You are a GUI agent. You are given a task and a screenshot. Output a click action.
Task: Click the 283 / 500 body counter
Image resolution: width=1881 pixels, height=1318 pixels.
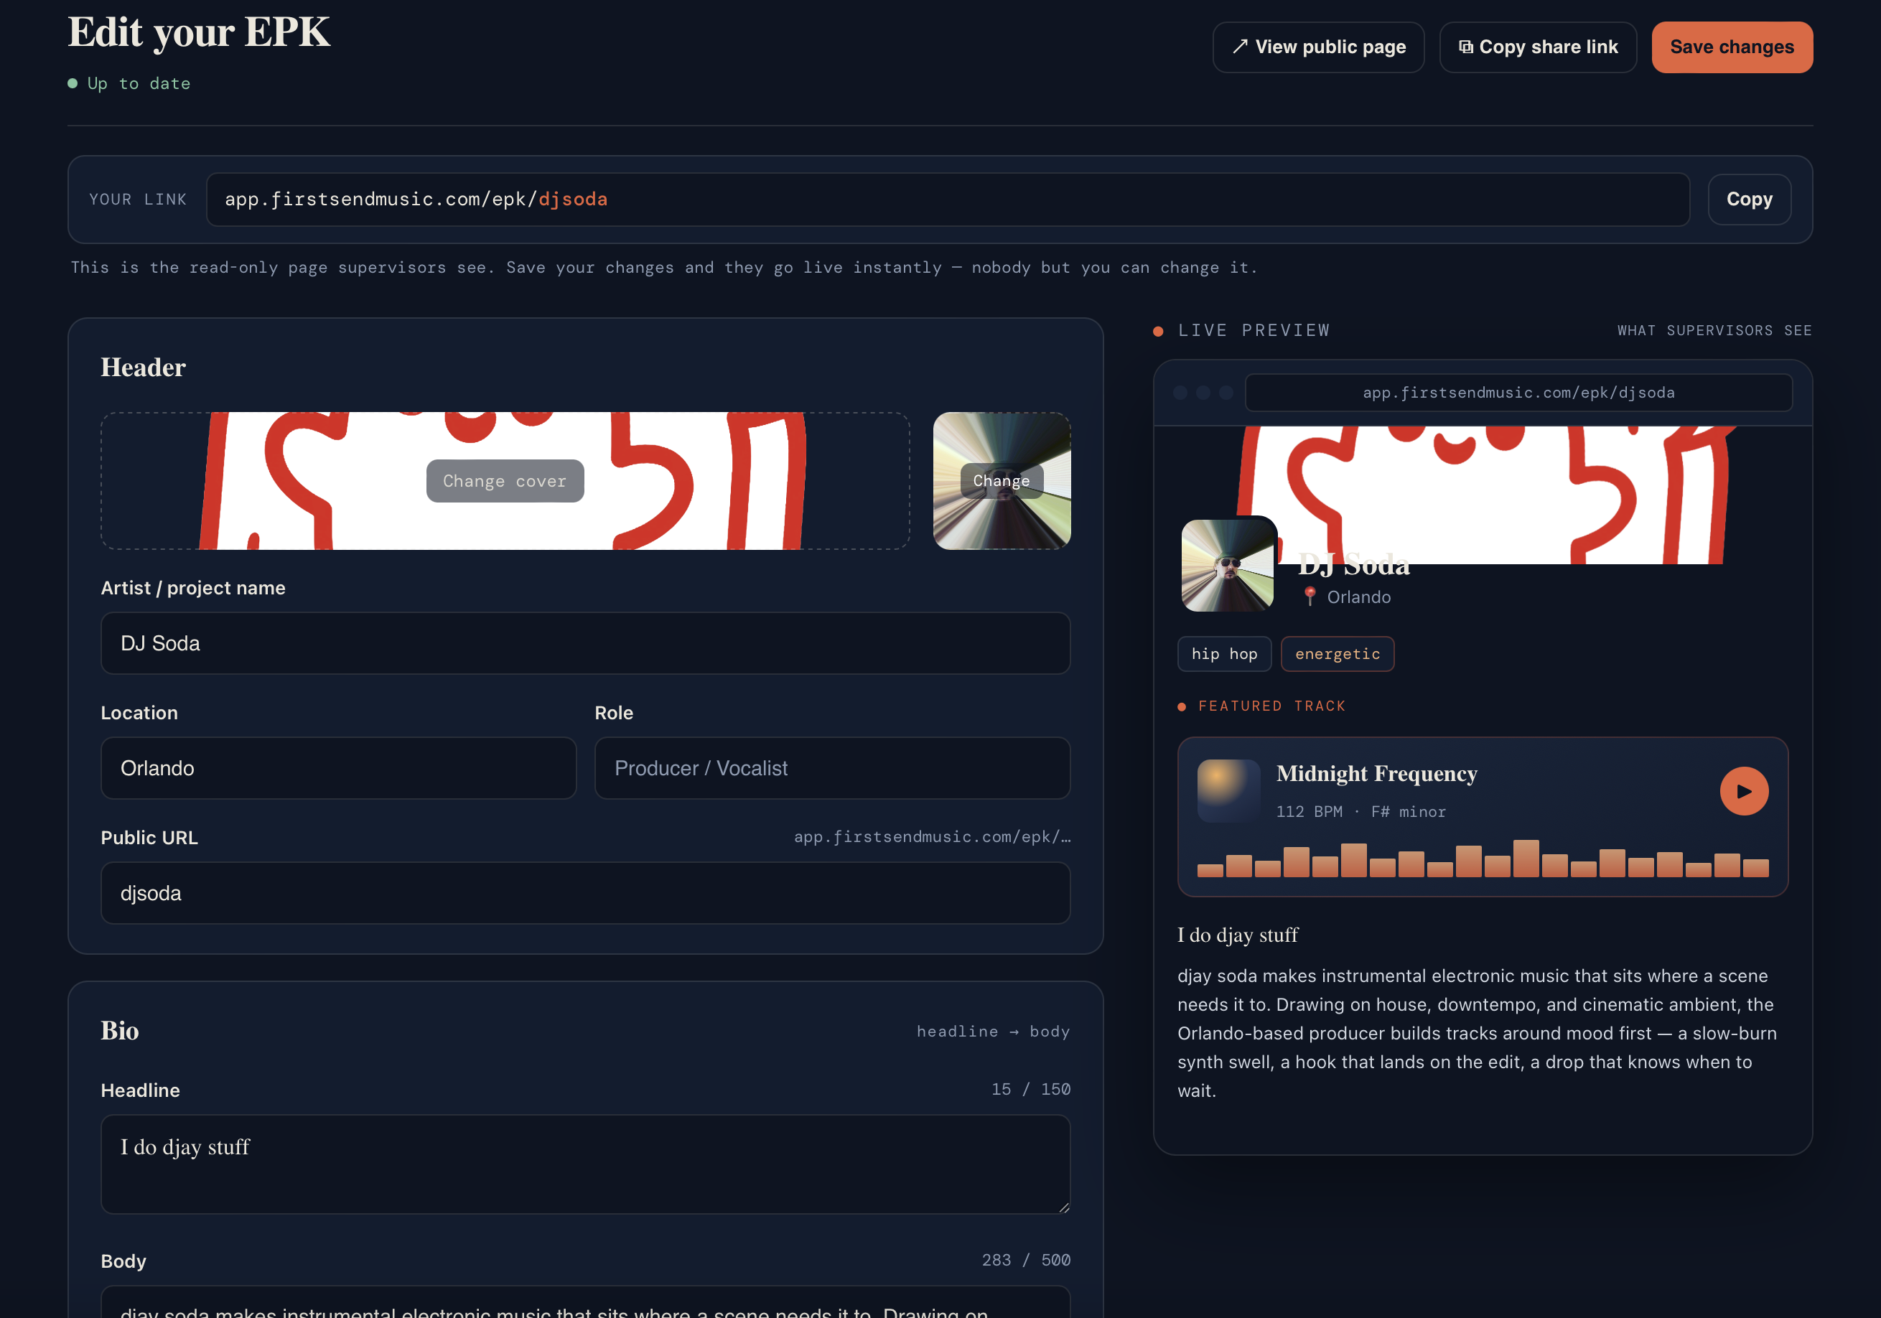[1026, 1259]
